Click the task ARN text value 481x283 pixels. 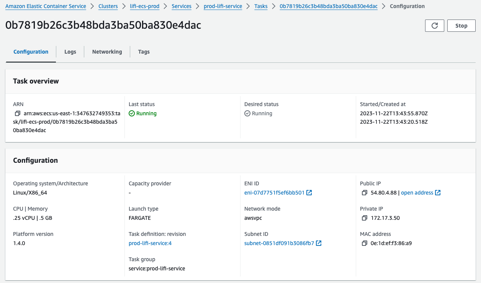[x=67, y=122]
